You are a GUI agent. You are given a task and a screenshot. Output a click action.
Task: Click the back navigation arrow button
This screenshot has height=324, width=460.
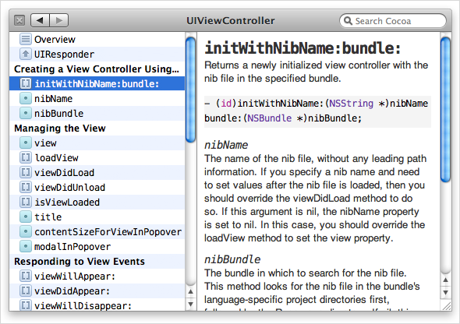tap(40, 20)
